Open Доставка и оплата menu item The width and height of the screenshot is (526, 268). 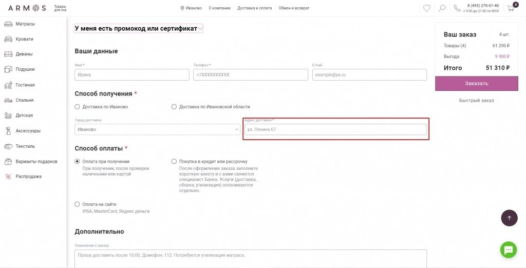(x=255, y=8)
